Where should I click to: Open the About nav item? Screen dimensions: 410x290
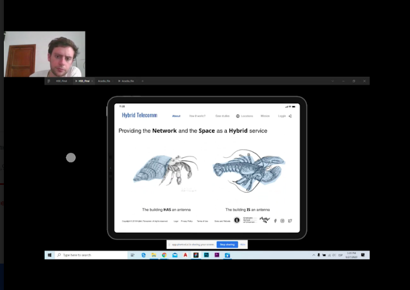176,116
